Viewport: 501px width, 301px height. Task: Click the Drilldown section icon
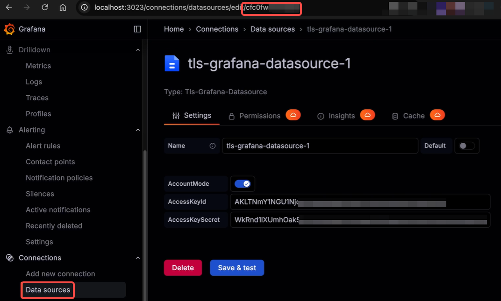pos(10,50)
